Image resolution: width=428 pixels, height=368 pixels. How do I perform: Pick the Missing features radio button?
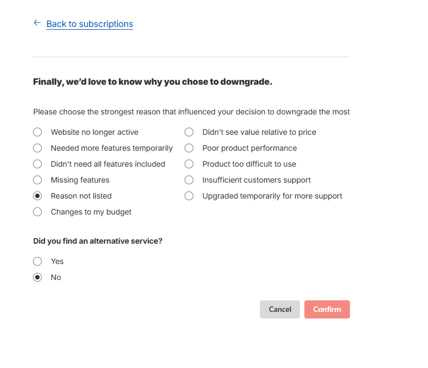click(37, 180)
